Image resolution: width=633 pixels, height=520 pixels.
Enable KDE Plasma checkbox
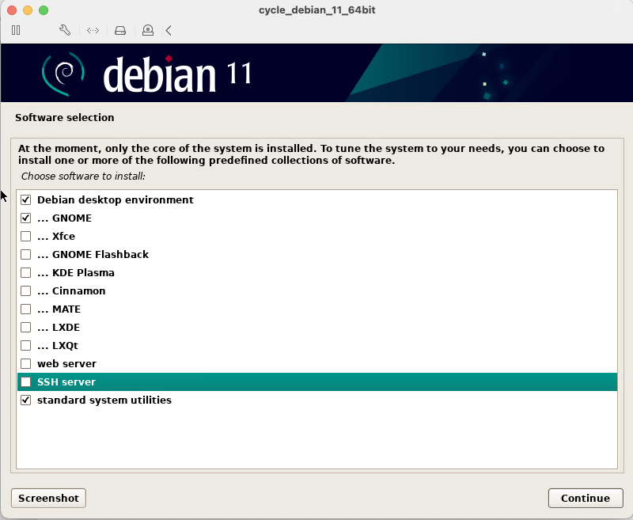26,272
